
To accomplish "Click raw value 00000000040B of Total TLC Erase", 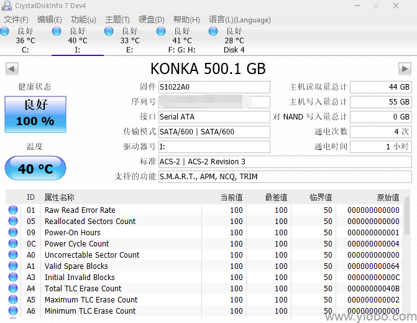I will (x=373, y=288).
